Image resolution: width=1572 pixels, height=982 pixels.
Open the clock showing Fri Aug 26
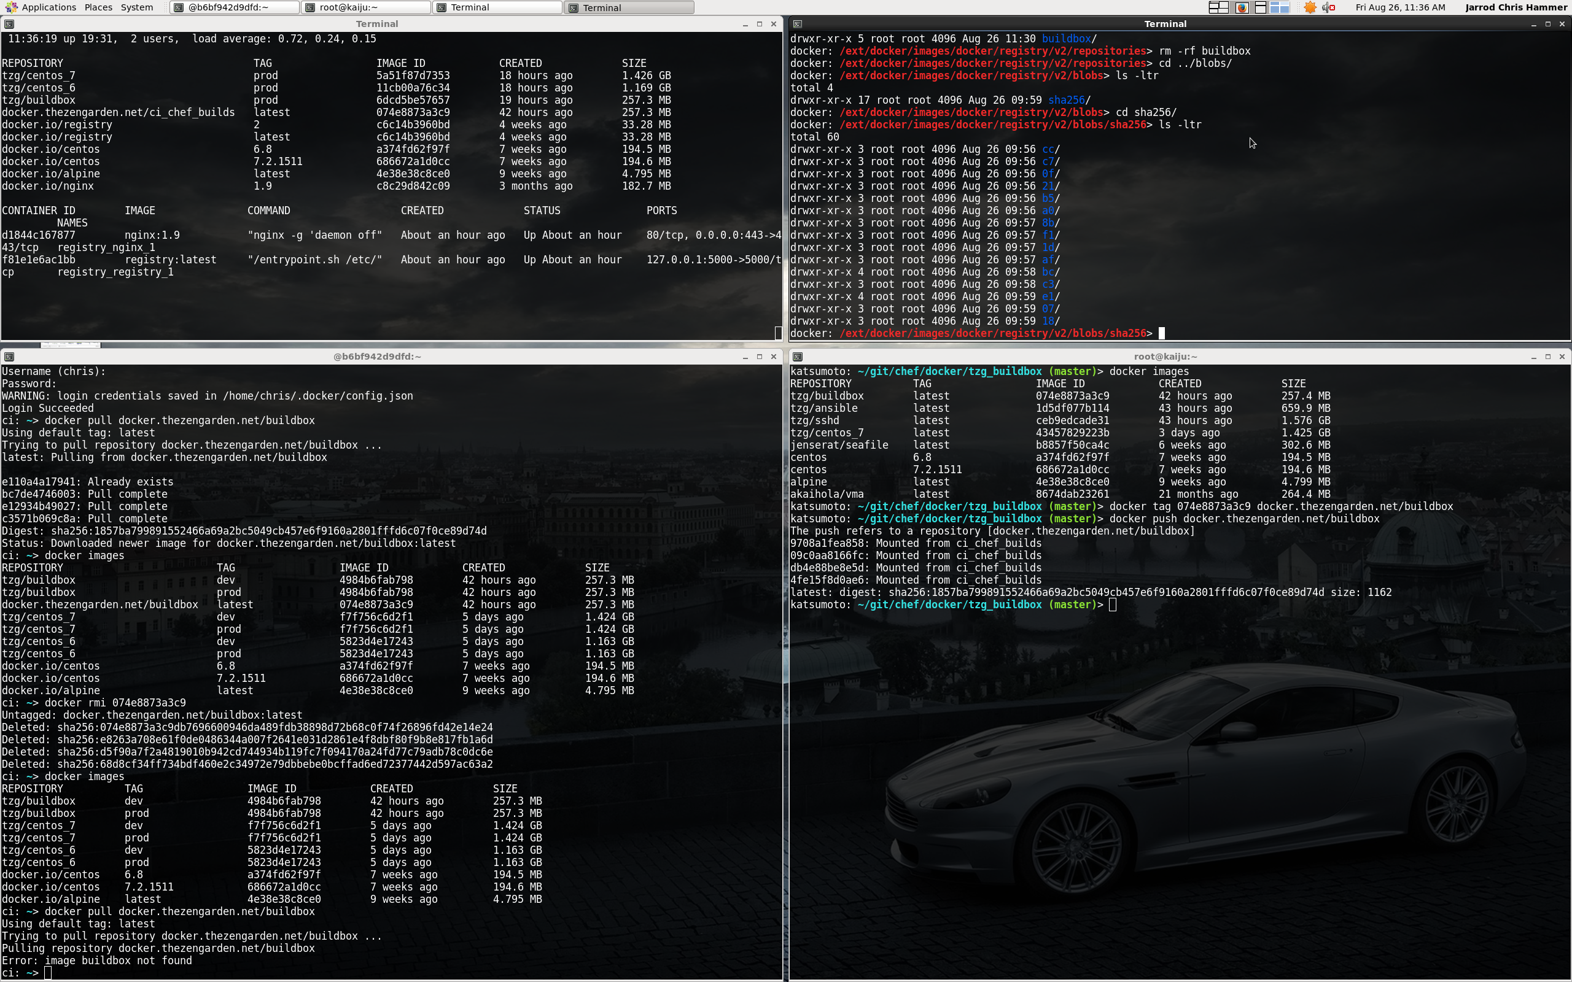[1400, 7]
